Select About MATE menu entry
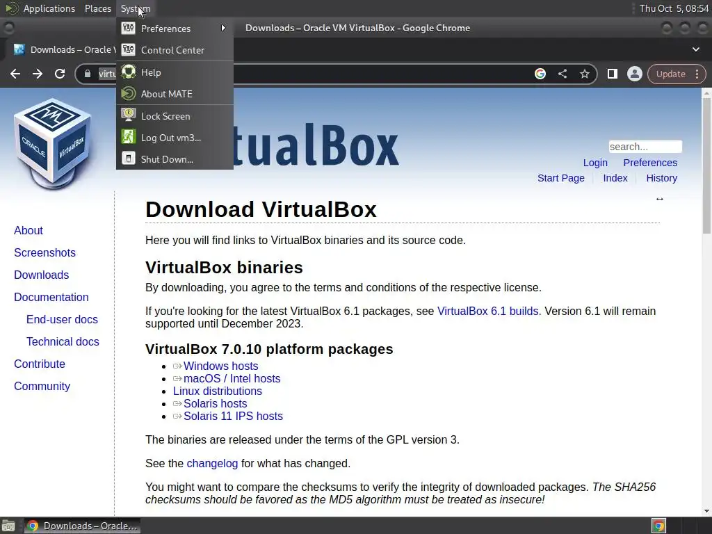Screen dimensions: 712x534 tap(175, 94)
